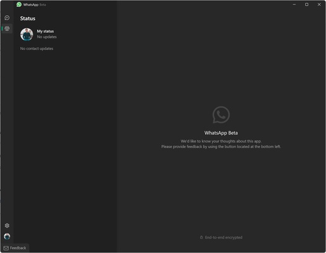The image size is (326, 253).
Task: Maximize the WhatsApp window
Action: pyautogui.click(x=306, y=4)
